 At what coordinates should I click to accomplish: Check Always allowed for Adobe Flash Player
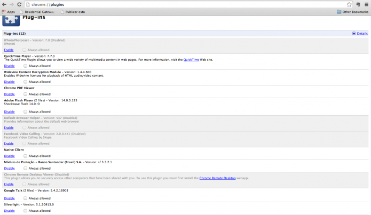pos(25,112)
